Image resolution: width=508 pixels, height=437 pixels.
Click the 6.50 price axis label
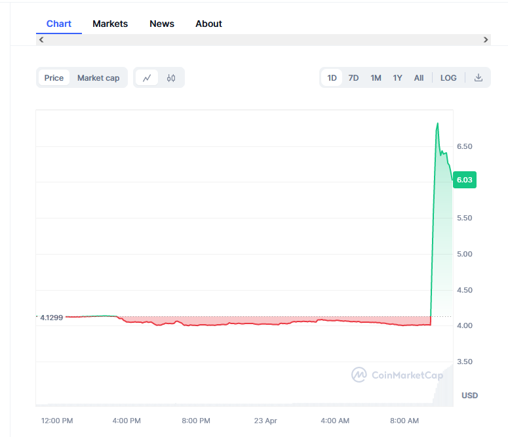465,146
